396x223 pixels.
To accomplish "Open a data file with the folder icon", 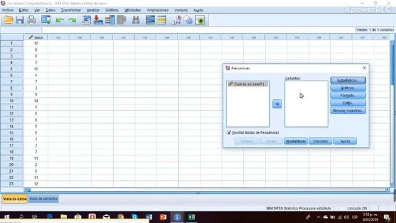I will (8, 20).
